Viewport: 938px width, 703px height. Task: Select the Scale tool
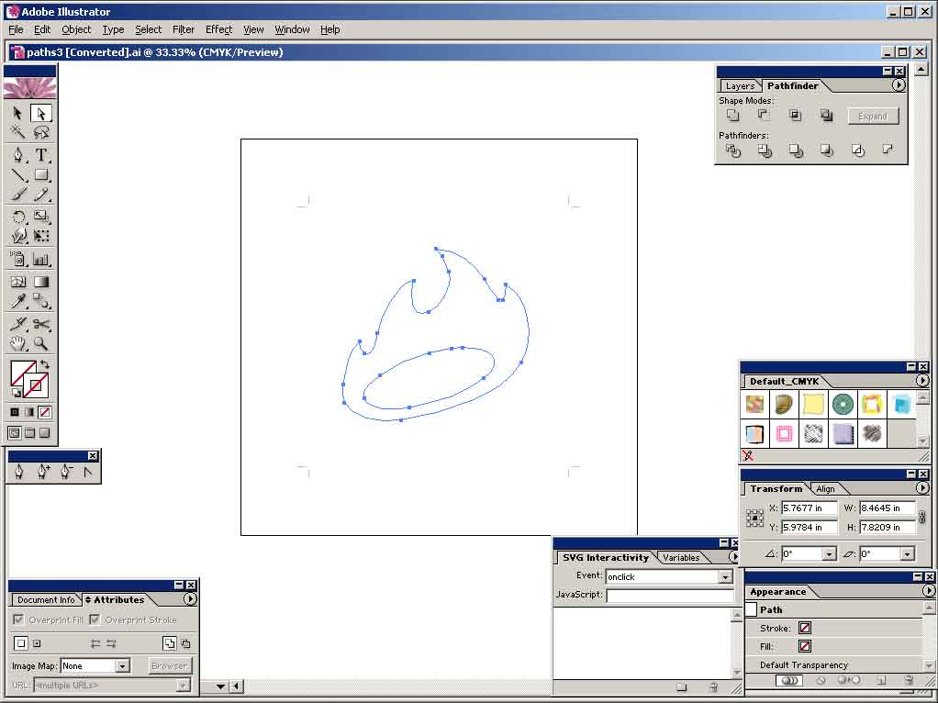(40, 217)
